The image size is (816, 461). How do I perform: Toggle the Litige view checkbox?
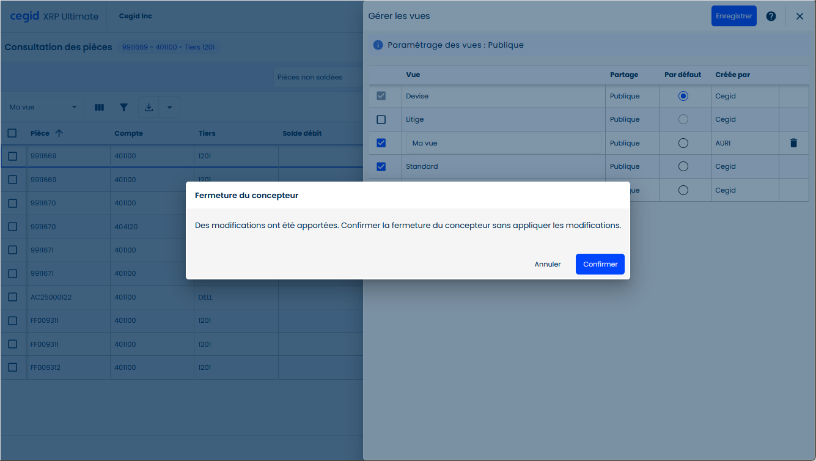(x=381, y=120)
